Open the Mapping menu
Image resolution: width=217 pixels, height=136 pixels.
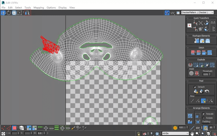[x=39, y=7]
